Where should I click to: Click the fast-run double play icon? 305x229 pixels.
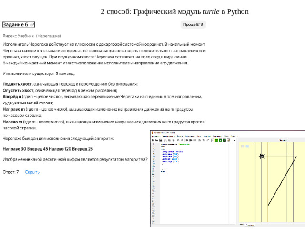(x=191, y=140)
